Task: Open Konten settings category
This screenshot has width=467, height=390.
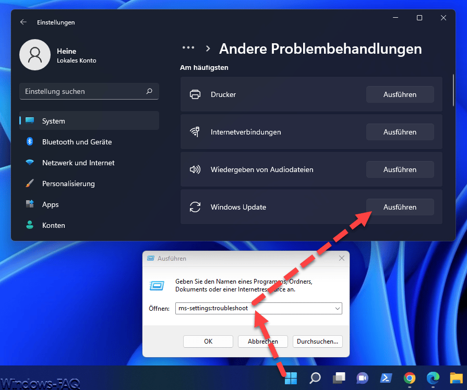Action: [89, 225]
